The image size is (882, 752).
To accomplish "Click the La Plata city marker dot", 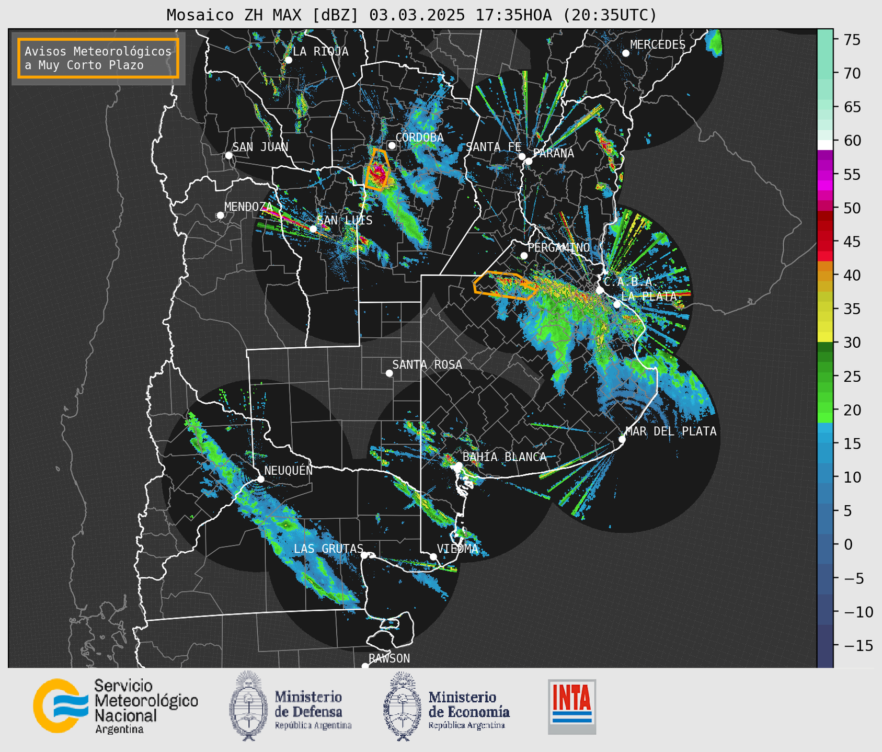I will tap(617, 304).
